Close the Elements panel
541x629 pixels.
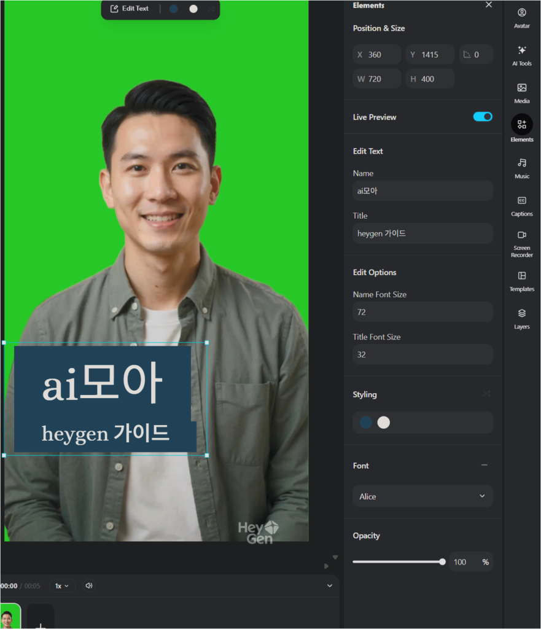(x=488, y=5)
